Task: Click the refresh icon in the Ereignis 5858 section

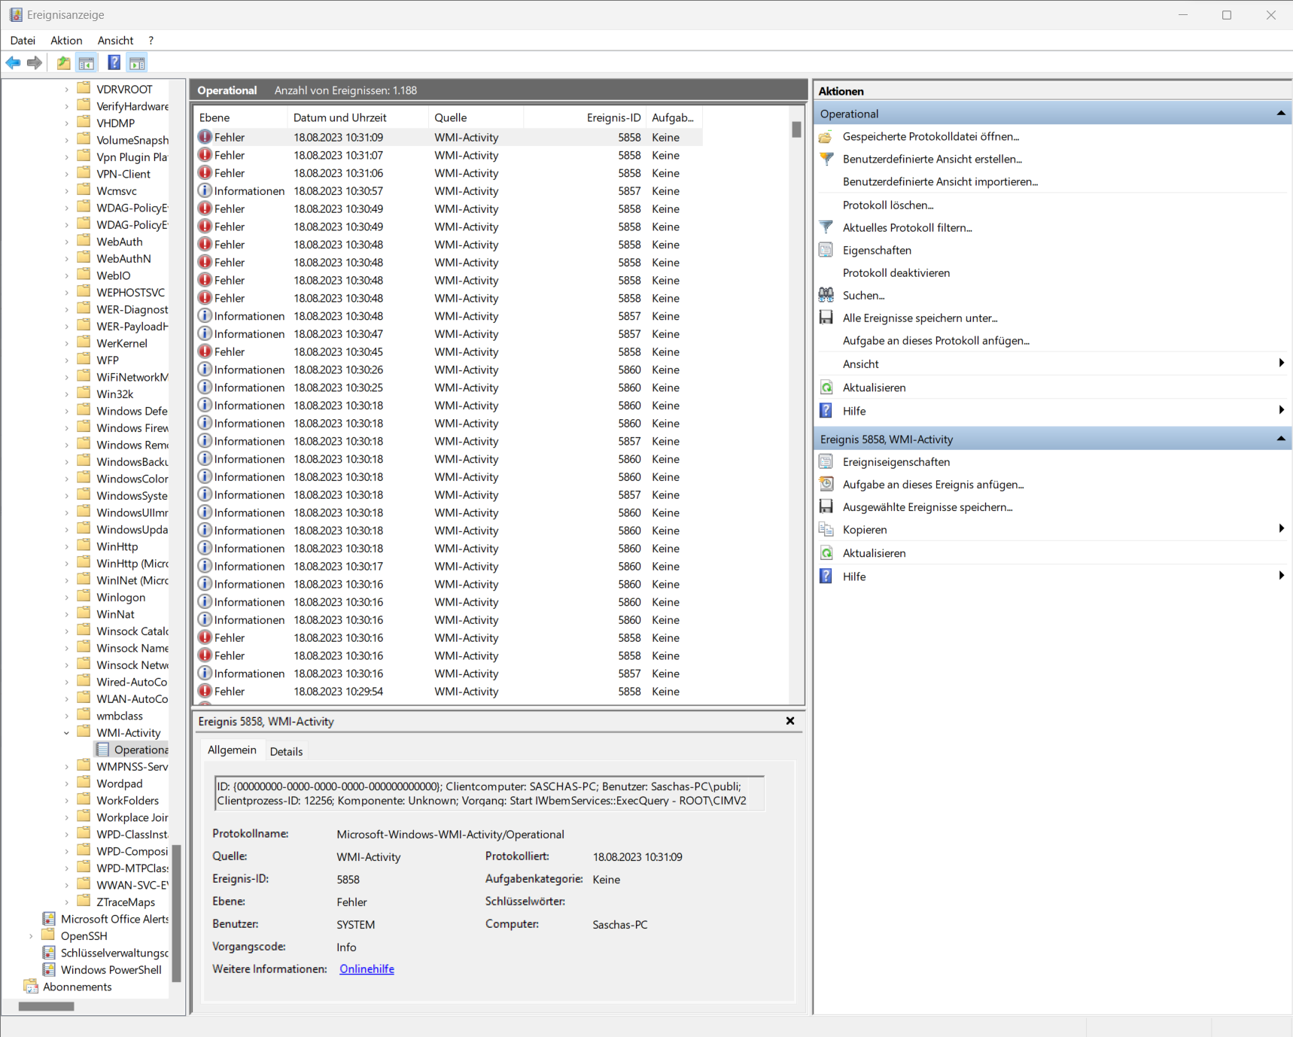Action: [826, 553]
